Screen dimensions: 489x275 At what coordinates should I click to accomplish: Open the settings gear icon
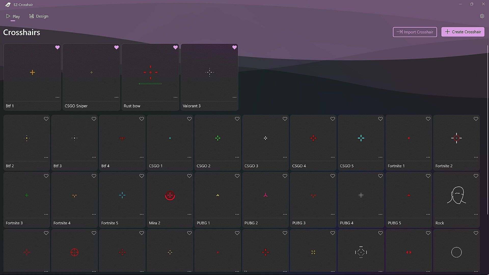[482, 16]
